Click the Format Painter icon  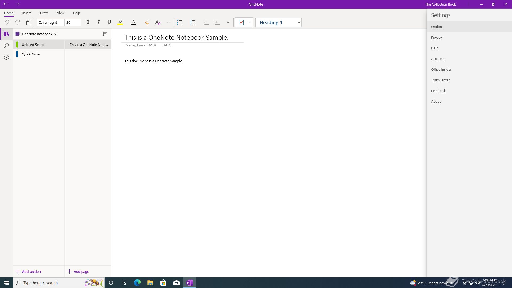point(147,22)
